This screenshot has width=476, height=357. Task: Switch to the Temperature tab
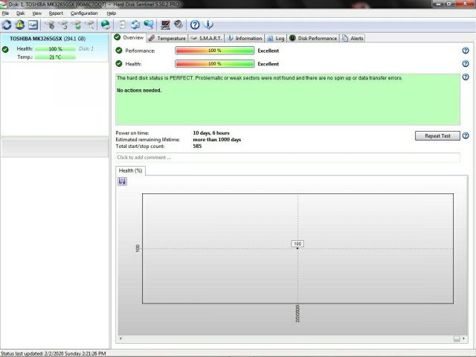click(x=167, y=38)
